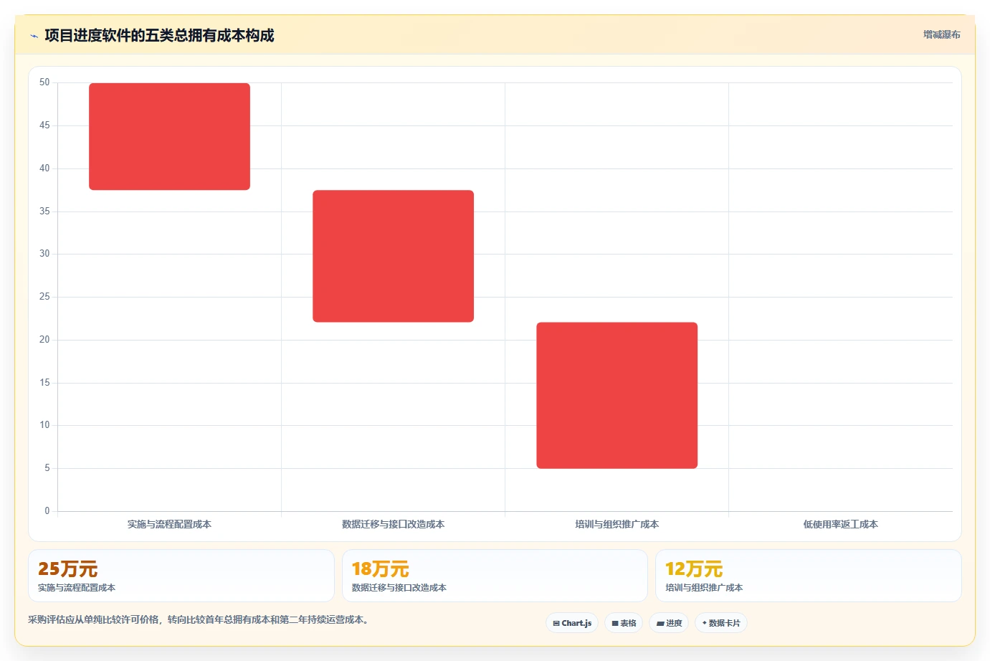Viewport: 990px width, 661px height.
Task: Click the x-axis label 实施与流程配置成本
Action: click(169, 524)
